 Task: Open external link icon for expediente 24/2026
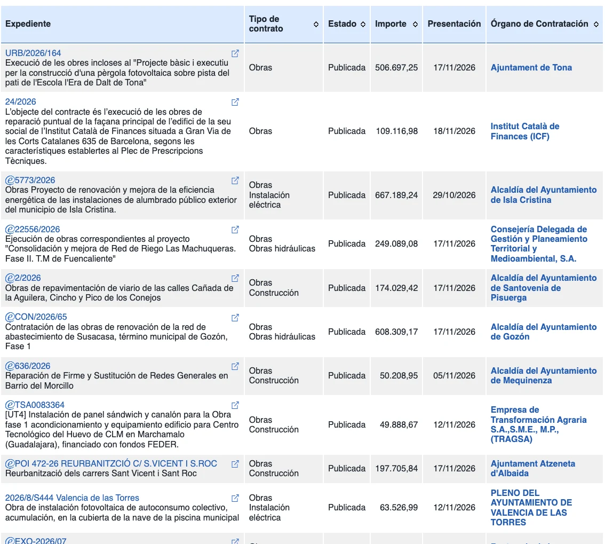[235, 102]
